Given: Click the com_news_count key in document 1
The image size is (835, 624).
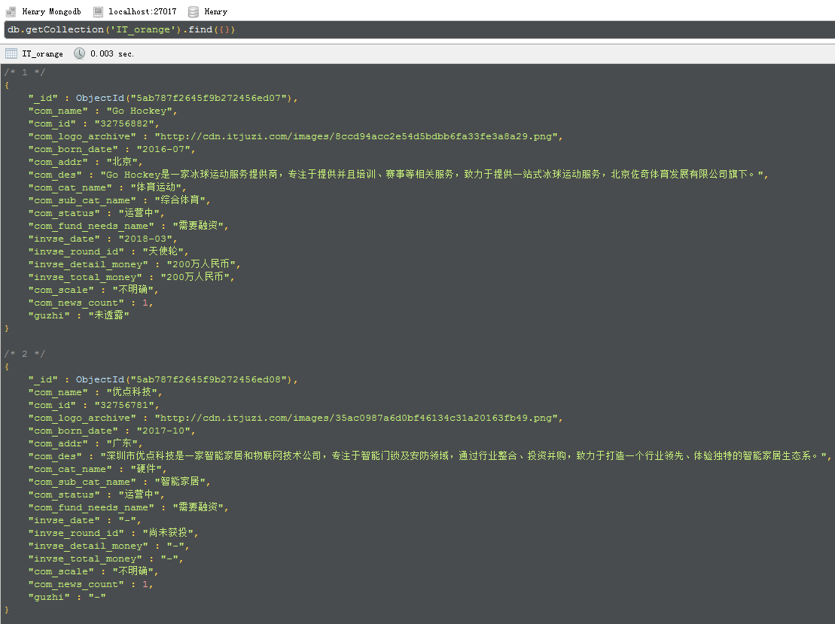Looking at the screenshot, I should coord(76,303).
